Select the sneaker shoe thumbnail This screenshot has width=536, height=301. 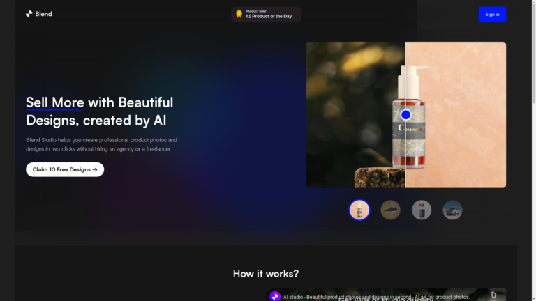tap(390, 210)
